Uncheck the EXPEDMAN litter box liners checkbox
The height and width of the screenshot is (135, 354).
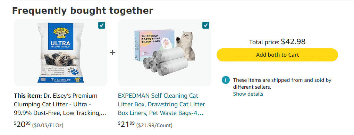206,25
